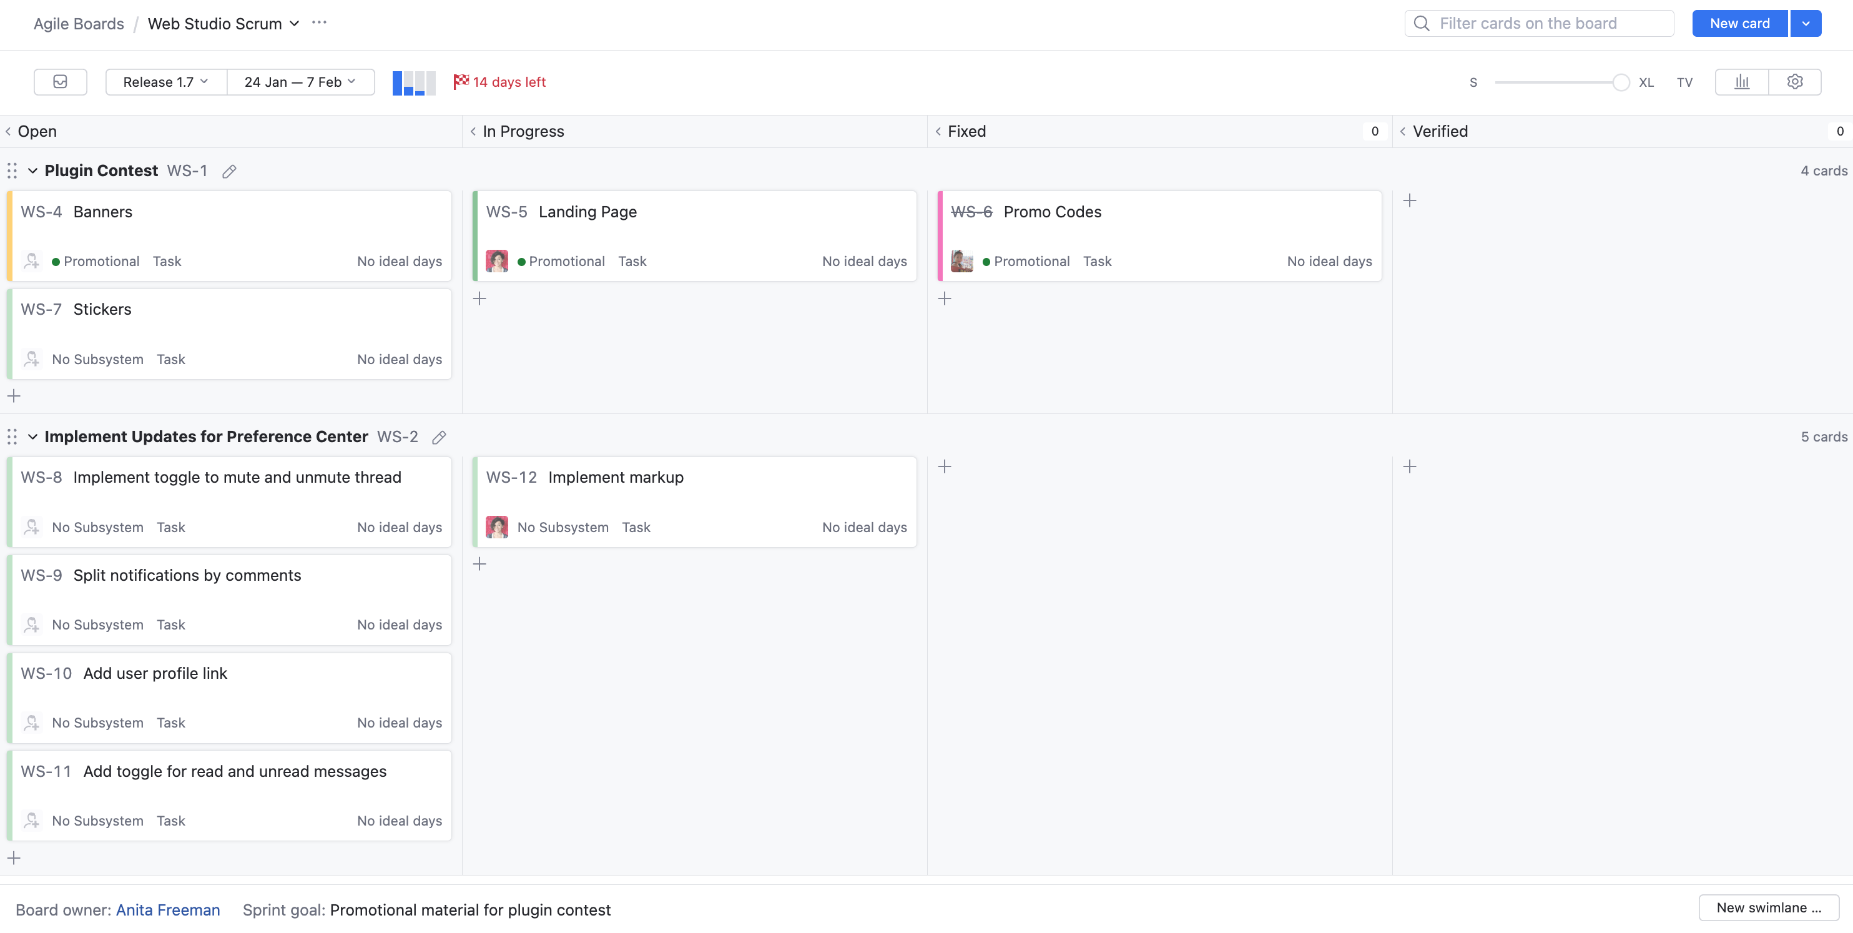Click plus icon under WS-5 Landing Page
The width and height of the screenshot is (1853, 933).
pyautogui.click(x=479, y=299)
